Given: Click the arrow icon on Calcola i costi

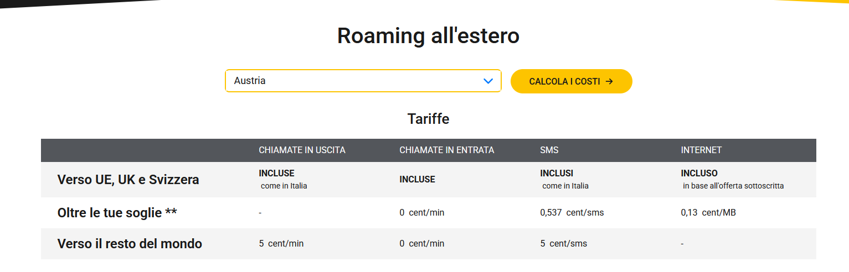Looking at the screenshot, I should 609,81.
